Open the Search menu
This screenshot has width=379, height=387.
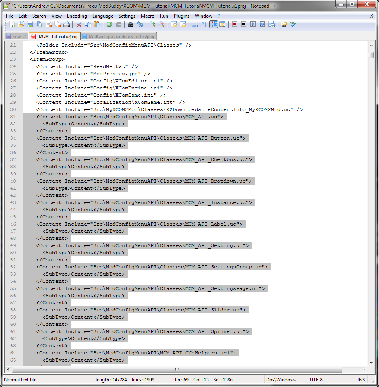(39, 16)
